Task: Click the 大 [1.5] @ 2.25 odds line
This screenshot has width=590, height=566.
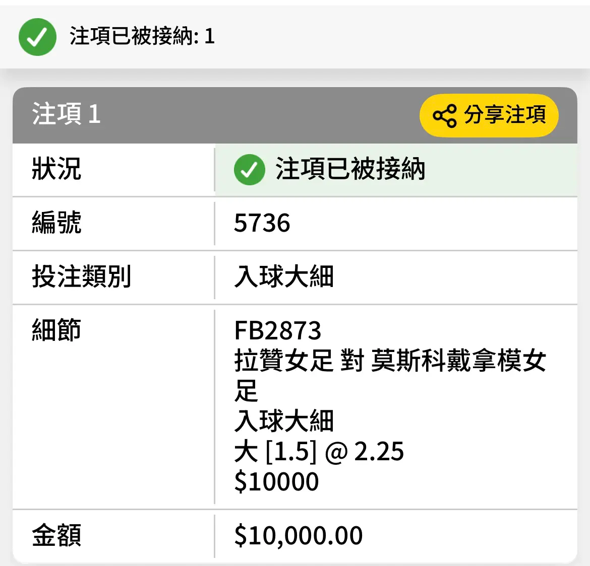Action: pyautogui.click(x=319, y=451)
